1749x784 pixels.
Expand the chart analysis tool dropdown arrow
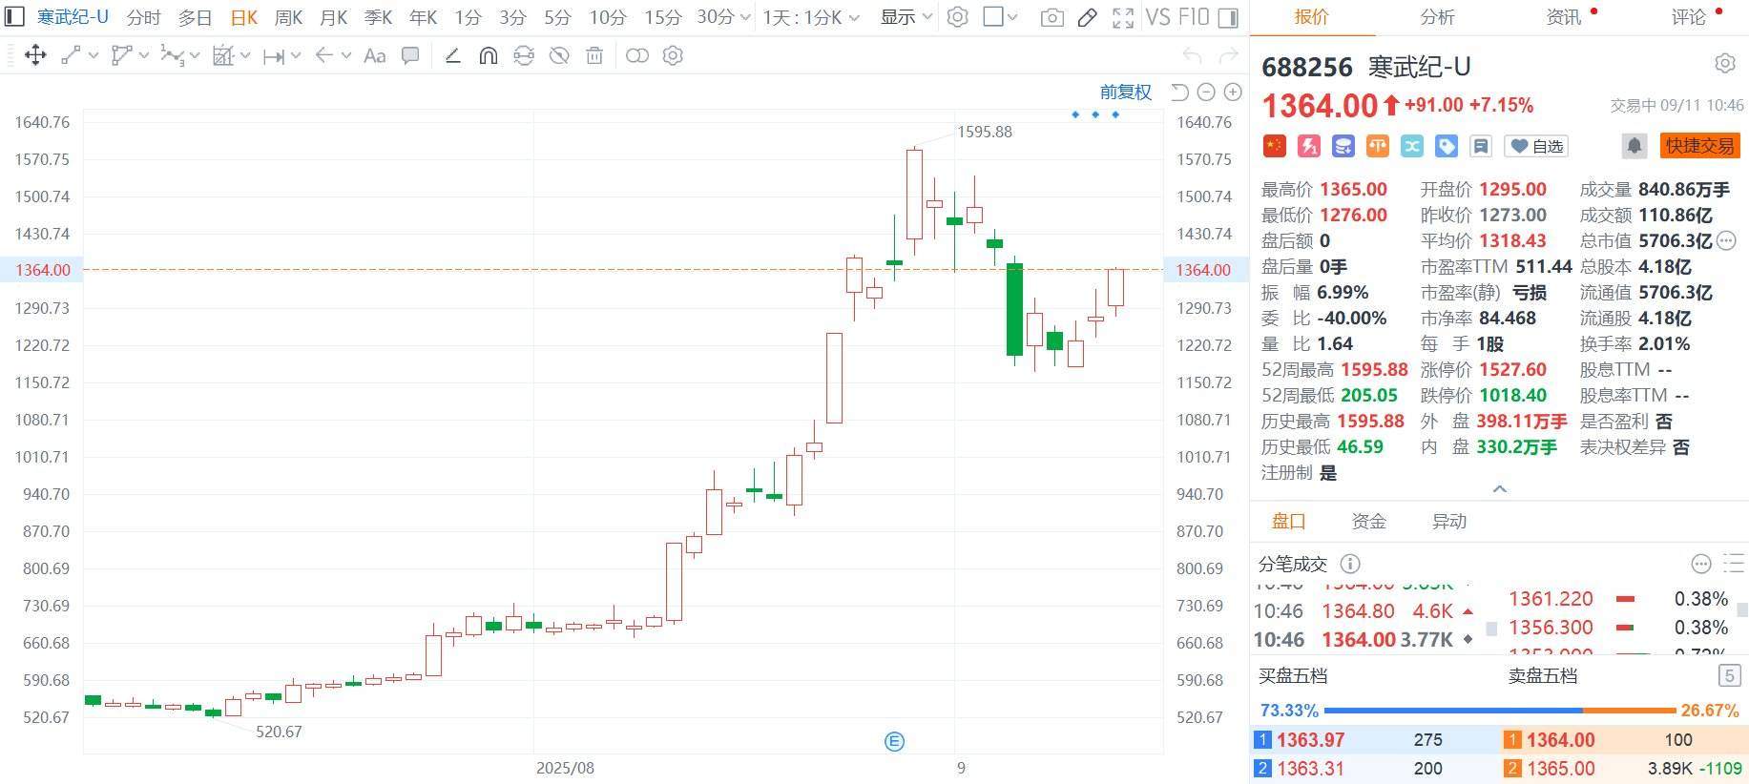click(x=245, y=55)
